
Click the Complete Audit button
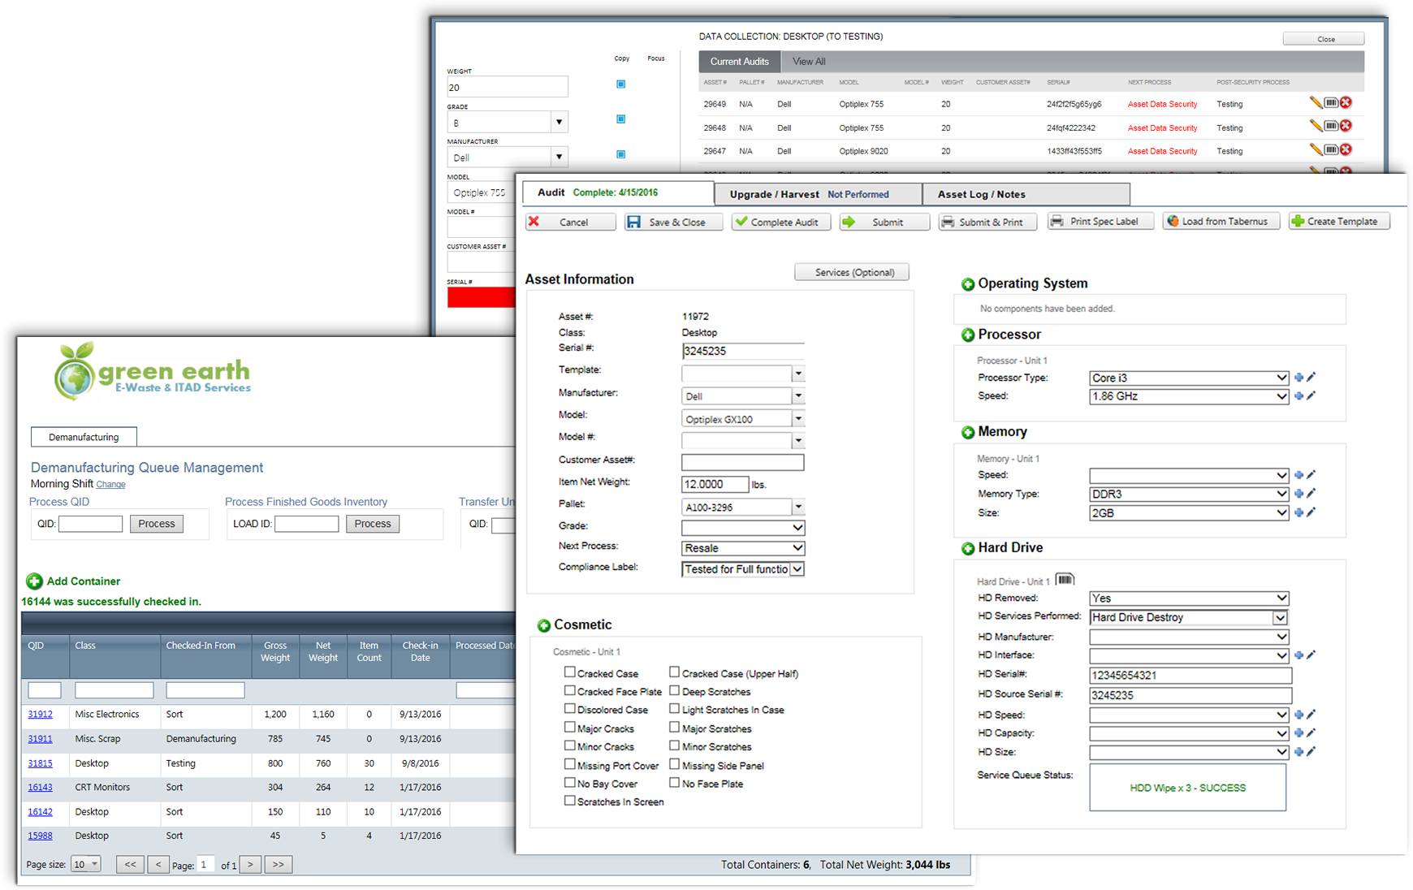click(780, 222)
